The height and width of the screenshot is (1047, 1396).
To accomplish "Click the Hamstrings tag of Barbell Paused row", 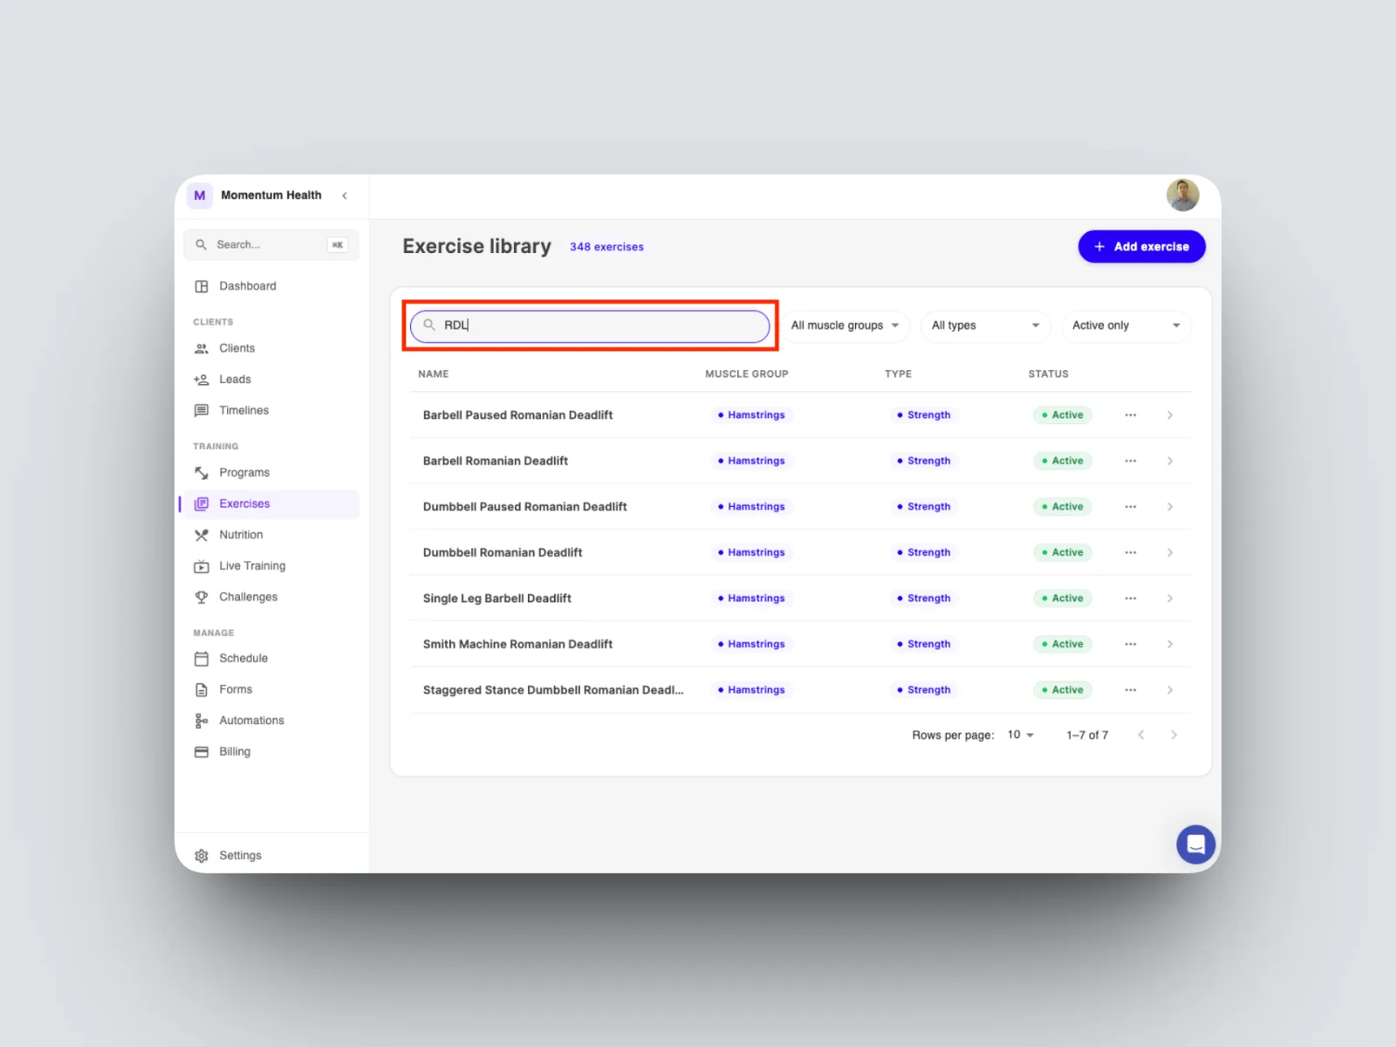I will [x=751, y=415].
